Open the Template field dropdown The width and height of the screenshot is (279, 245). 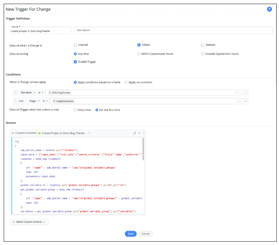(x=28, y=92)
